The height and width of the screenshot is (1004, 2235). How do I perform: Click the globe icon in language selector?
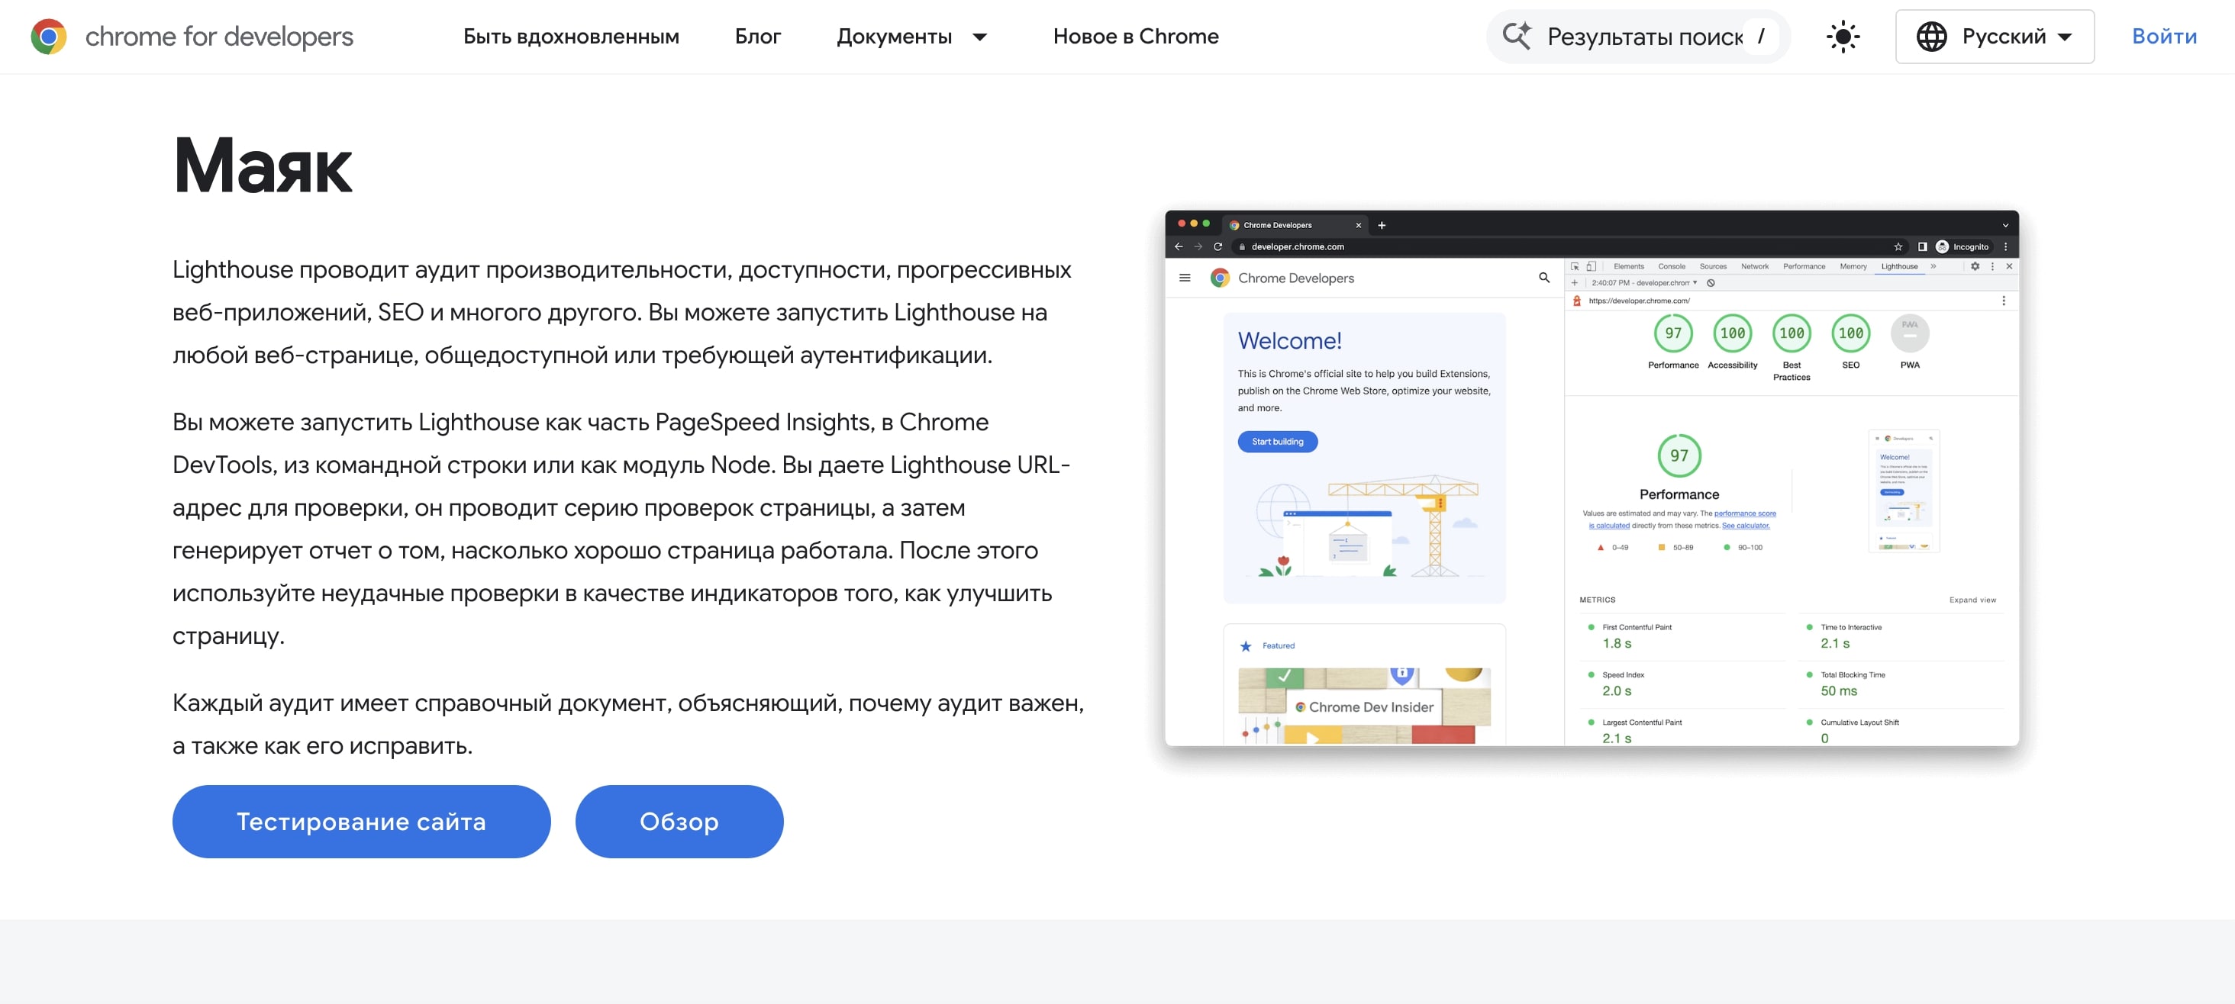tap(1931, 37)
